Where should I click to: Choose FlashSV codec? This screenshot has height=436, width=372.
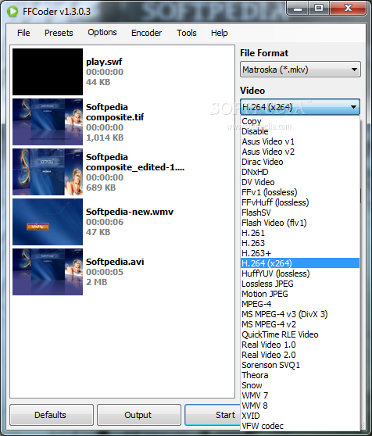(300, 213)
